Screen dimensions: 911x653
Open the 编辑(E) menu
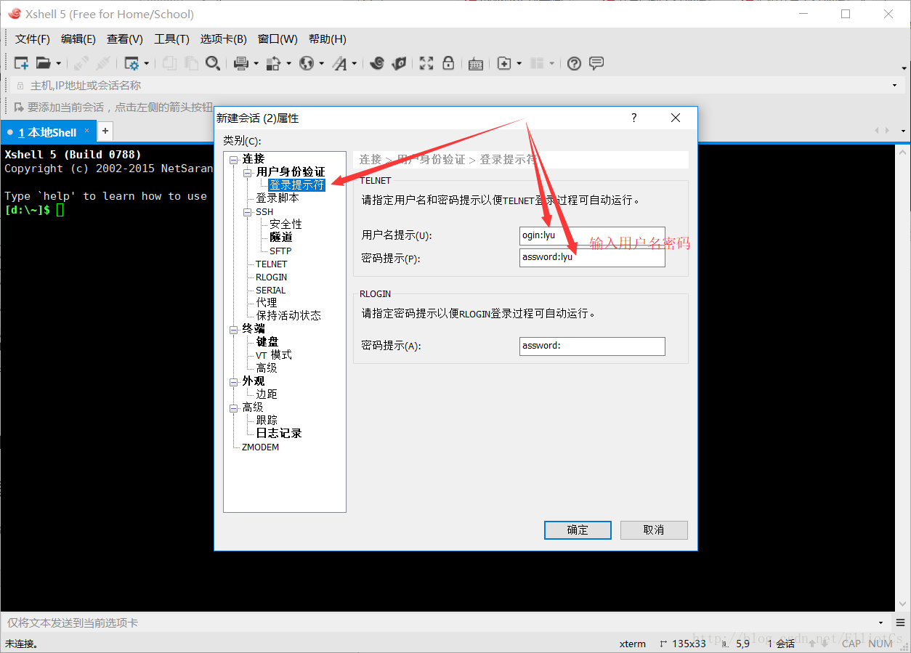tap(78, 39)
